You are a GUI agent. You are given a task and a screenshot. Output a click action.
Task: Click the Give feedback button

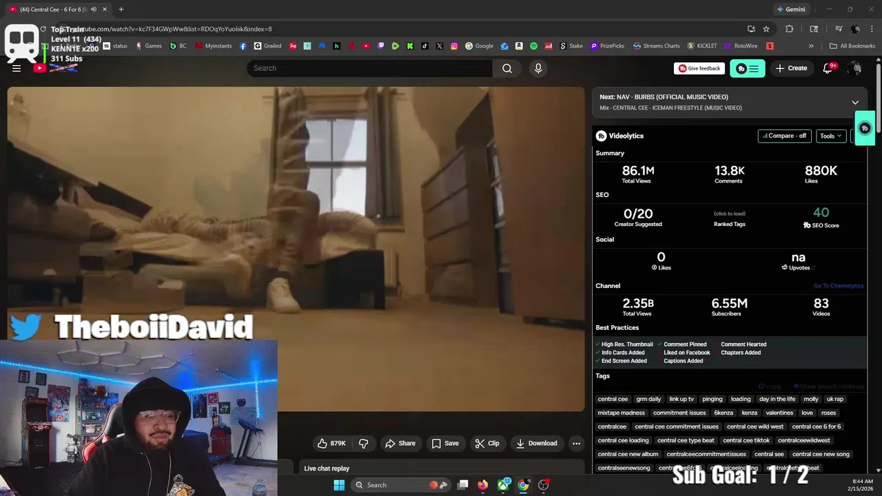698,68
